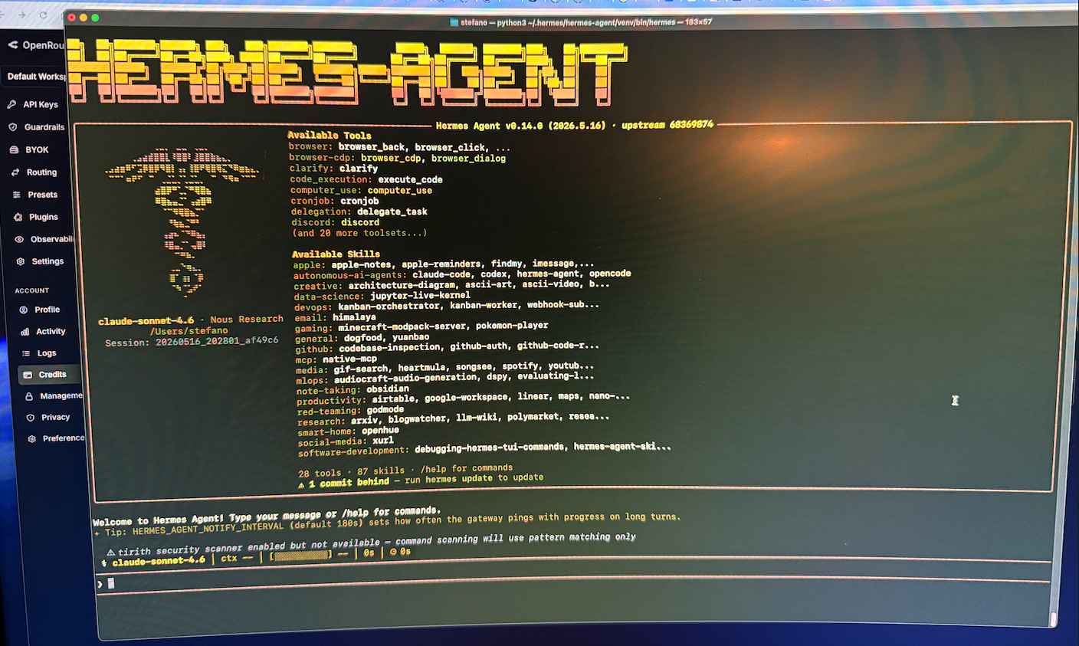Open Management in the OpenRouter sidebar
This screenshot has width=1079, height=646.
[x=54, y=396]
